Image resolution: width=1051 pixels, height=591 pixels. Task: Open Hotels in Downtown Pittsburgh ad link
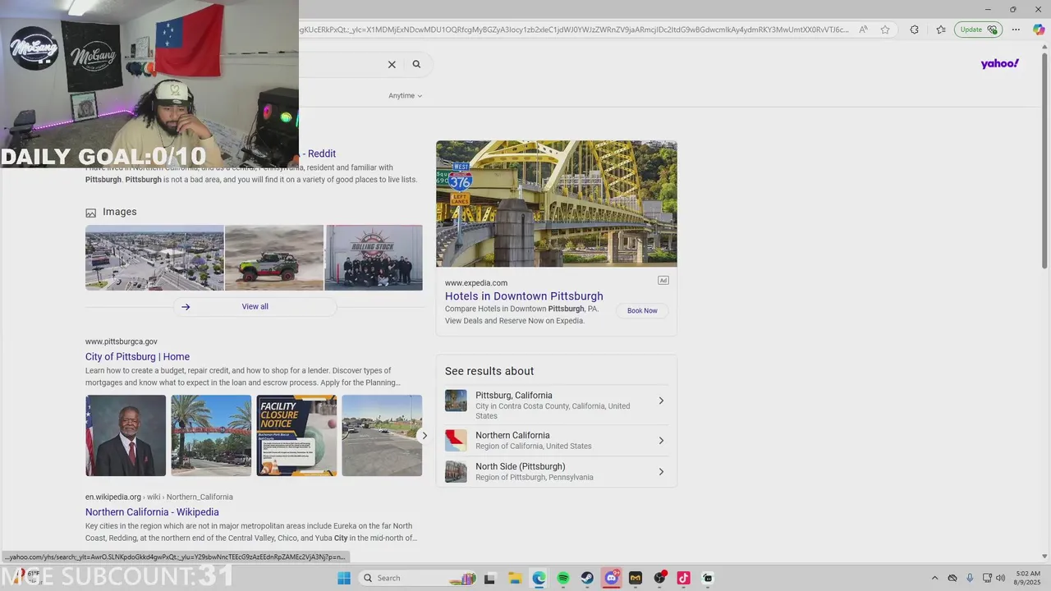524,296
